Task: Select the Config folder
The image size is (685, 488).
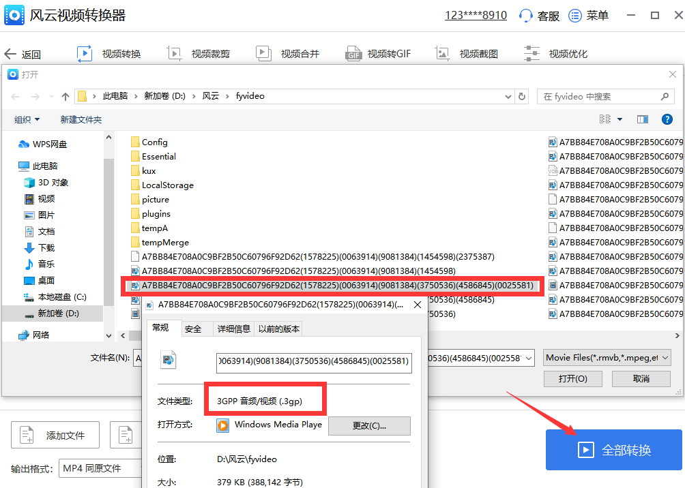Action: click(149, 142)
